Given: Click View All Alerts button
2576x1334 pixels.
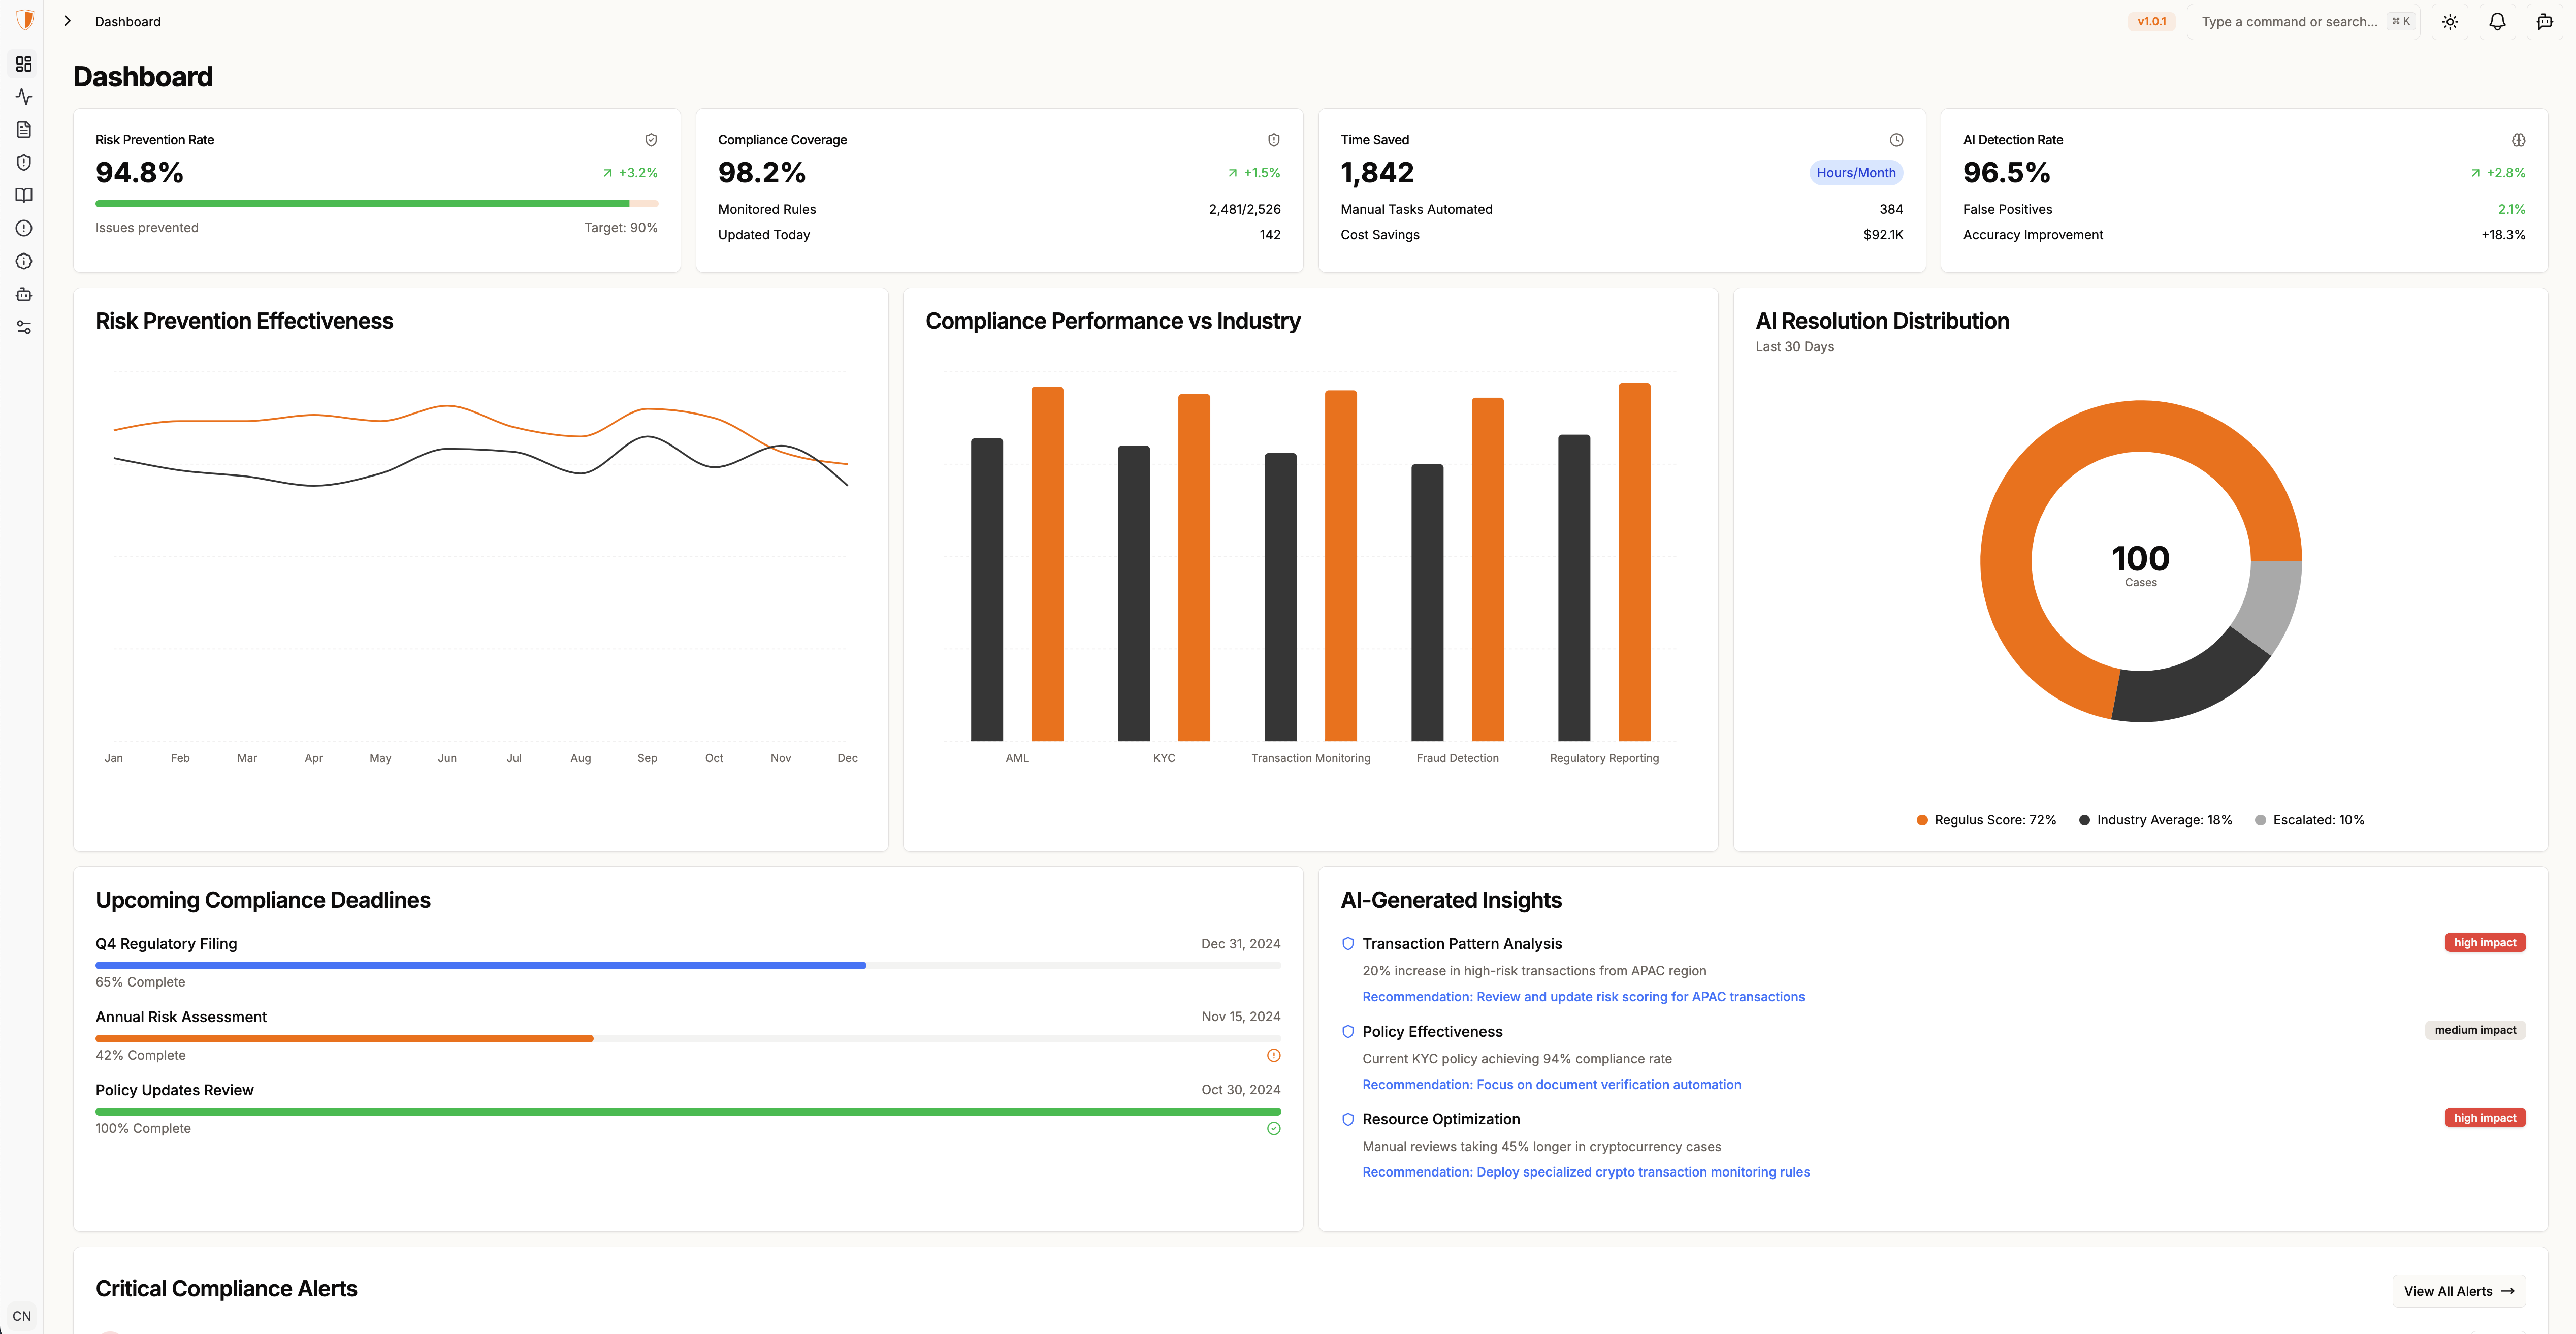Looking at the screenshot, I should [2458, 1291].
